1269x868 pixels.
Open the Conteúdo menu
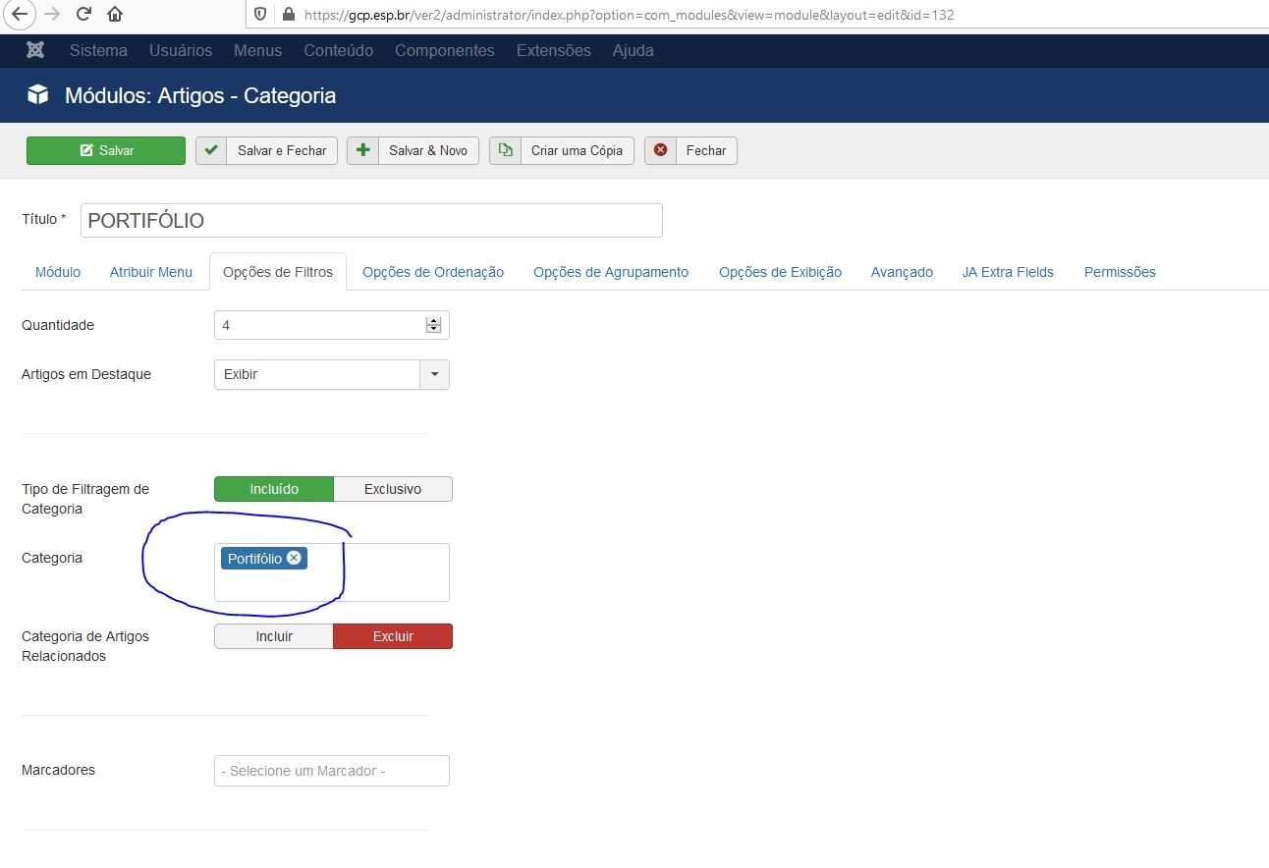[x=339, y=50]
